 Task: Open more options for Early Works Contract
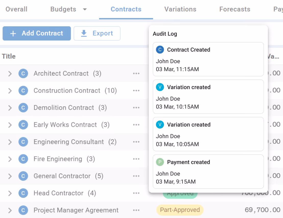(x=136, y=125)
